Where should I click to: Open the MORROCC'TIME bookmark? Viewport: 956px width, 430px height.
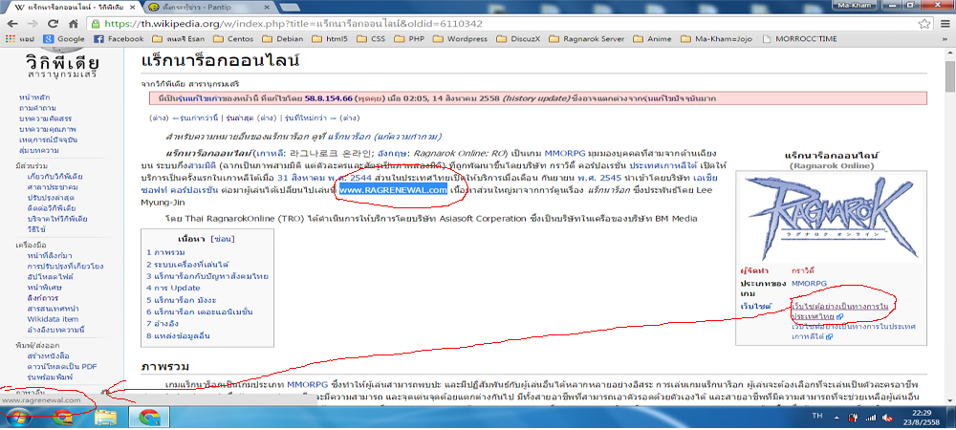pos(800,39)
